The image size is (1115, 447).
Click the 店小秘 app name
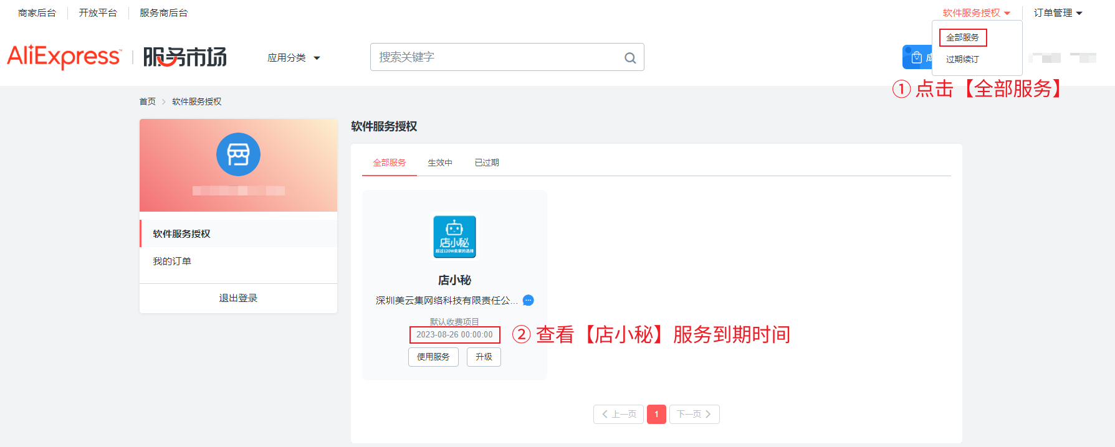pyautogui.click(x=454, y=280)
